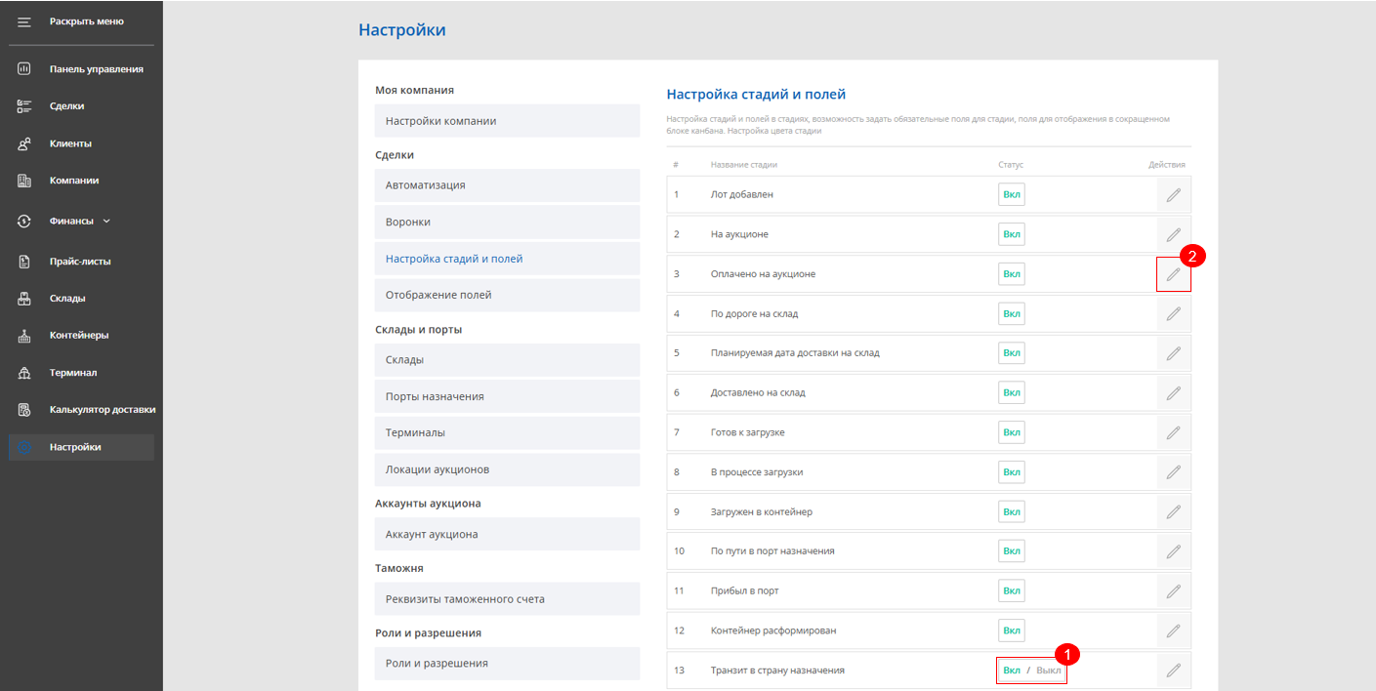The height and width of the screenshot is (691, 1376).
Task: Edit stage Загружен в контейнер pencil icon
Action: (1173, 511)
